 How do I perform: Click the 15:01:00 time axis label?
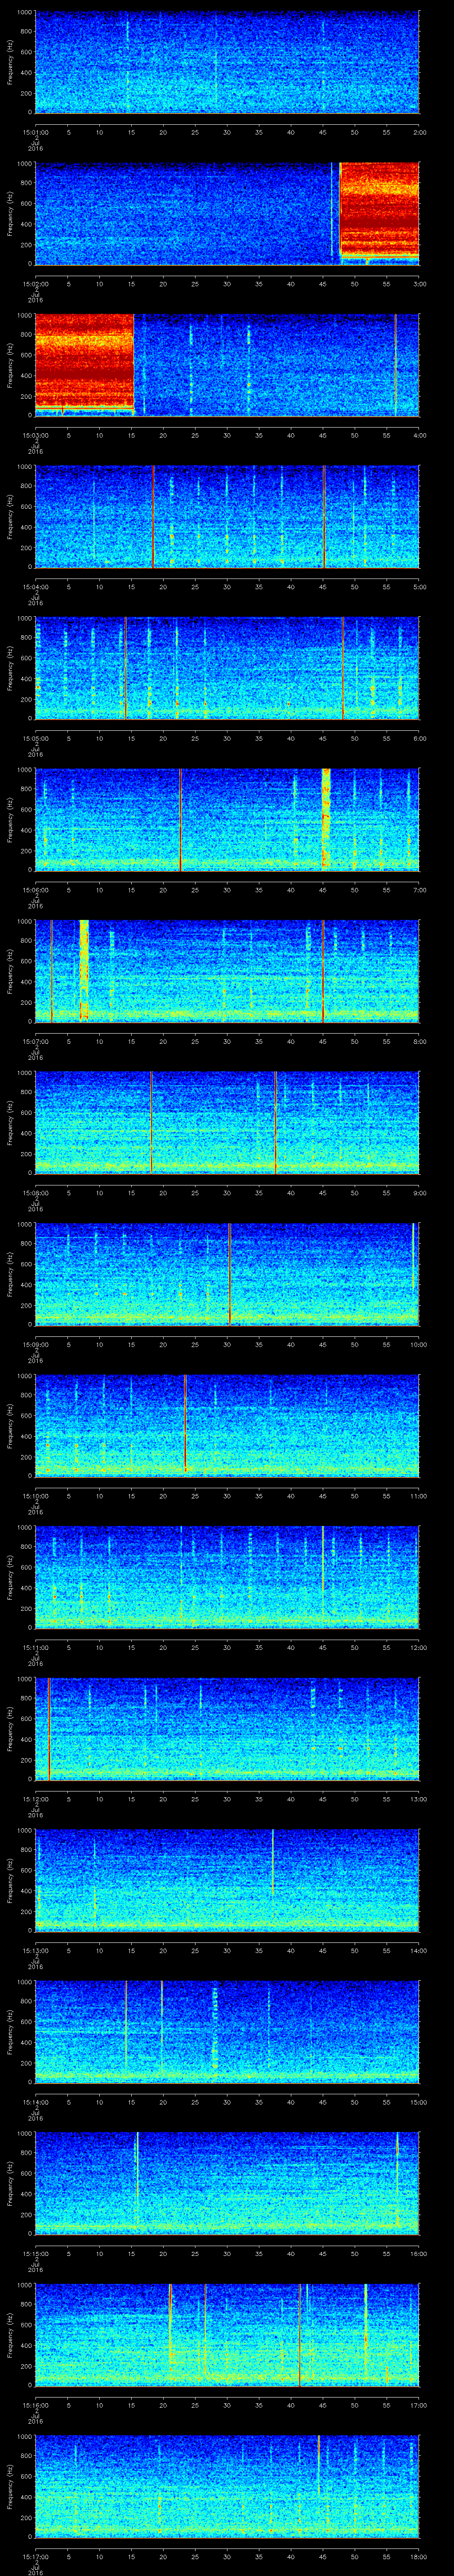click(x=35, y=132)
